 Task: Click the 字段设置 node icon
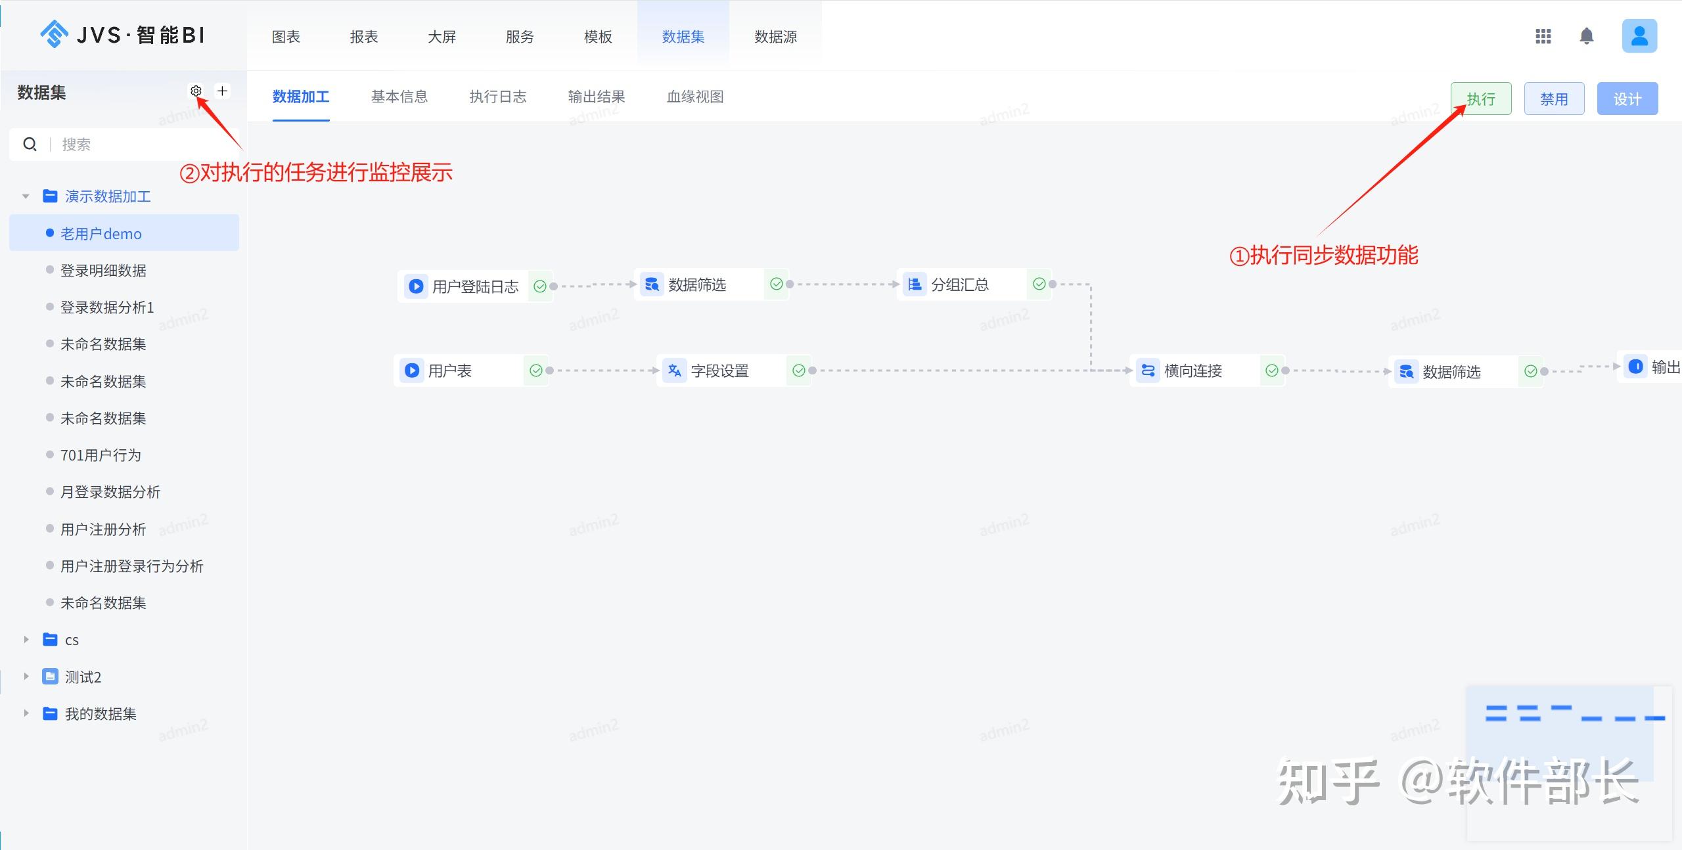[674, 370]
